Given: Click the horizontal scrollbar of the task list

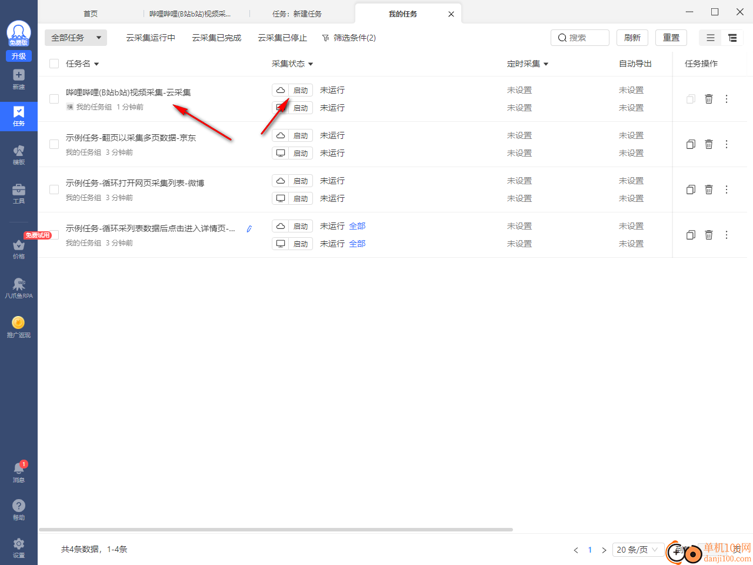Looking at the screenshot, I should click(276, 530).
